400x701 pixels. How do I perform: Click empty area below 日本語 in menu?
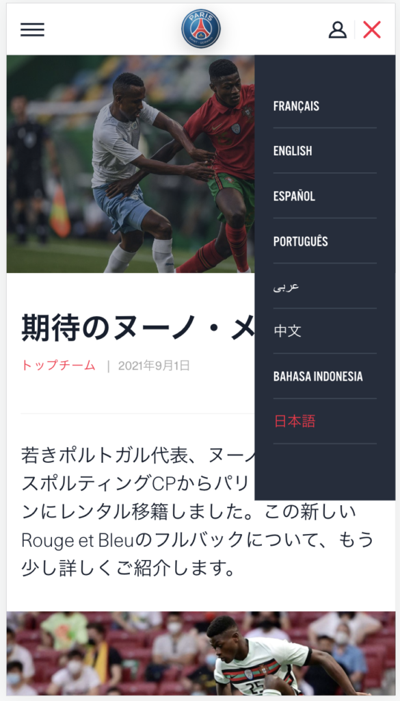coord(325,472)
